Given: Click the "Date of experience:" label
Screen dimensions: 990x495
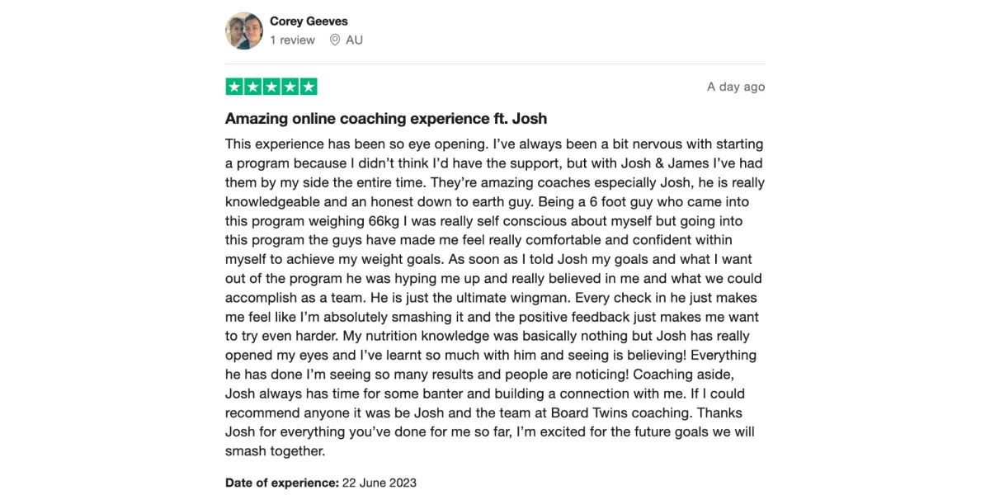Looking at the screenshot, I should [x=280, y=483].
